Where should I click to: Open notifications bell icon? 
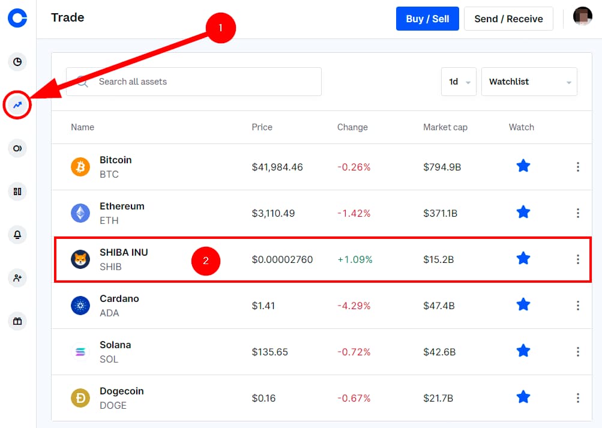tap(17, 235)
